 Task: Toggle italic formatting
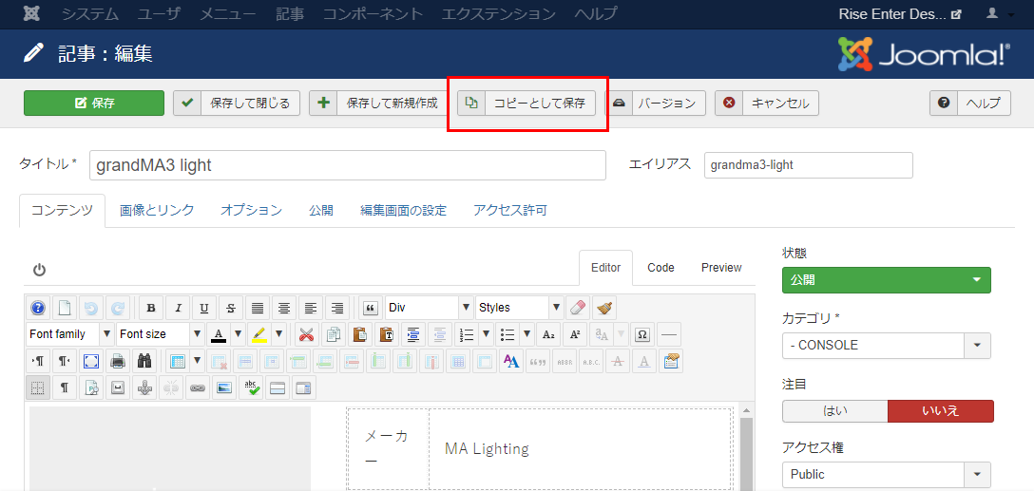[x=178, y=308]
